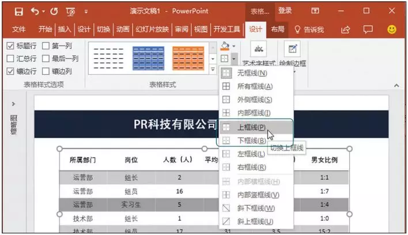The height and width of the screenshot is (235, 408).
Task: Click the table's top-left resize handle
Action: point(59,149)
